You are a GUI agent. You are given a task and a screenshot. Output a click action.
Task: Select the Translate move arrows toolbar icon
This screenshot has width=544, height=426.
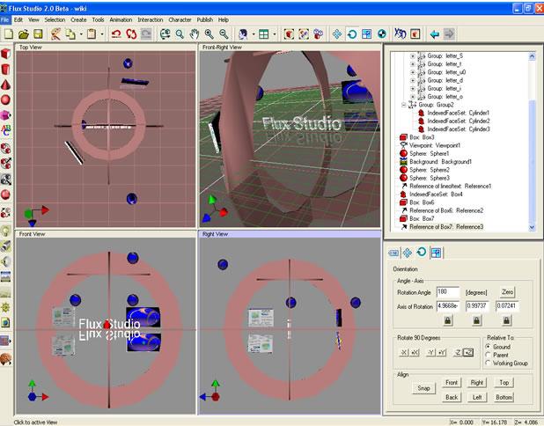337,34
